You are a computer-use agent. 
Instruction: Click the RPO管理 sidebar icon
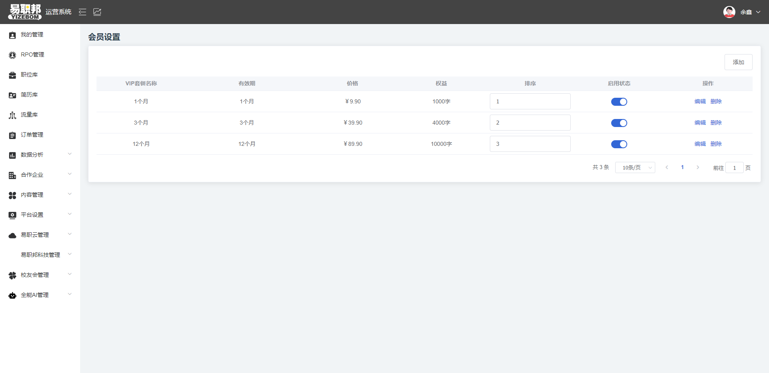[x=12, y=55]
